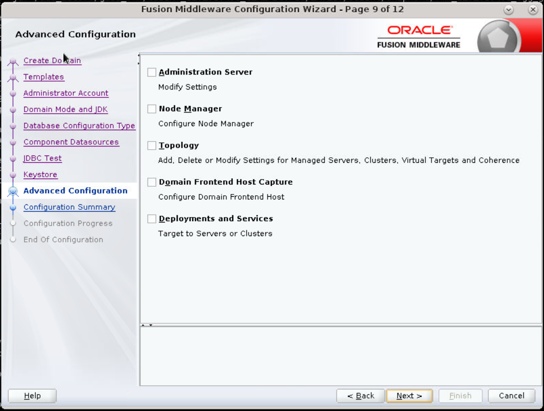This screenshot has width=544, height=411.
Task: Tick the Topology checkbox
Action: [152, 146]
